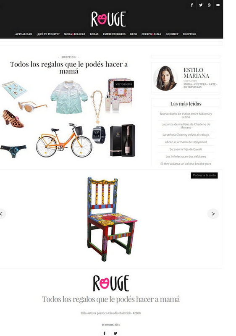
Task: Open La señora Clooney volvió al trabajo
Action: (186, 135)
